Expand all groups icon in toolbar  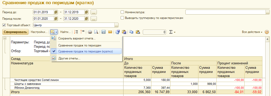(76, 32)
